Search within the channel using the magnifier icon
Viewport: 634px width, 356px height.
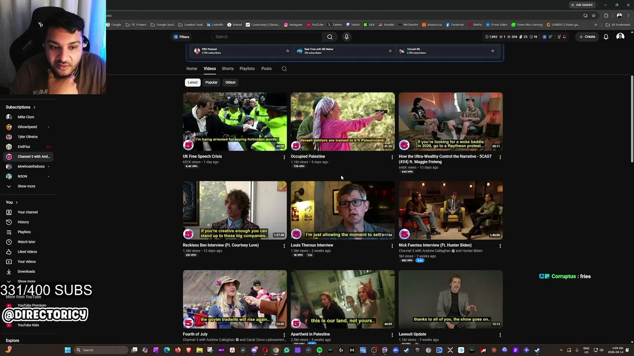pos(284,69)
